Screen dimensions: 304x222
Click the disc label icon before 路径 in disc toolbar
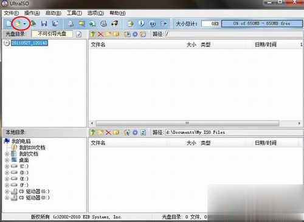[x=143, y=34]
